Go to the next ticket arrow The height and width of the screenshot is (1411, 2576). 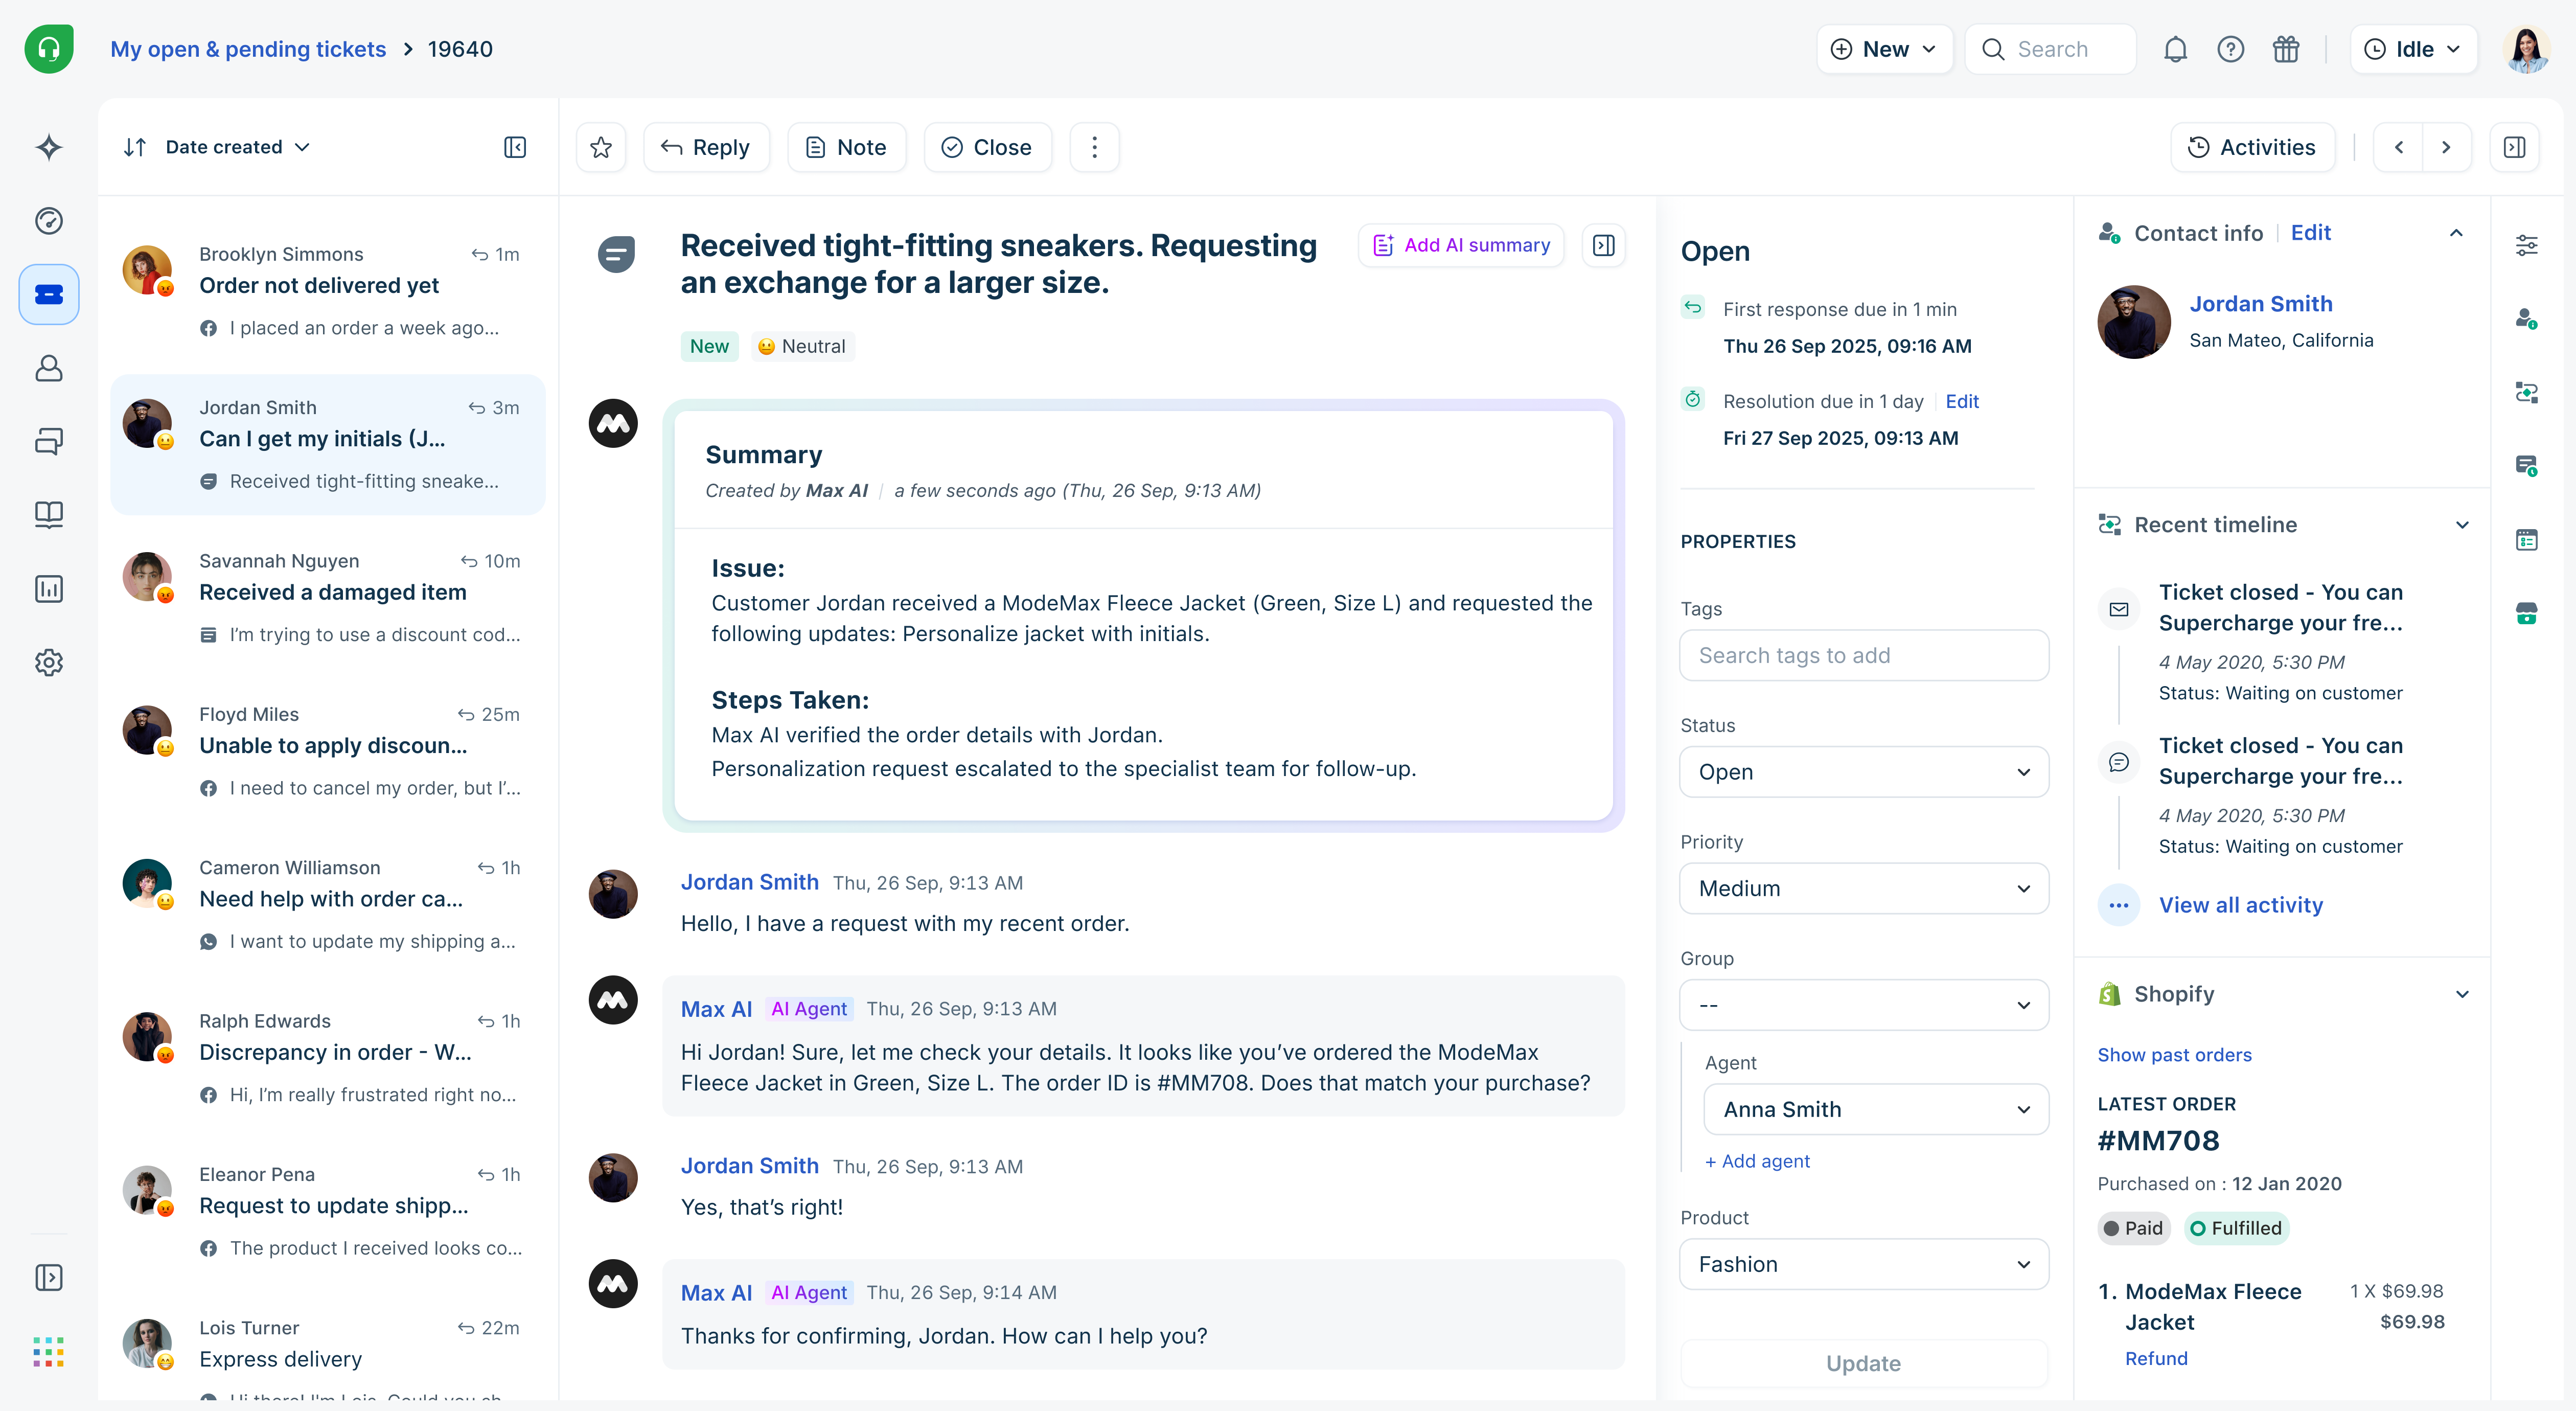tap(2446, 148)
